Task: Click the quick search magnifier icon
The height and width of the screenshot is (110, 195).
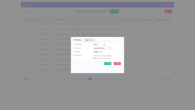Action: pos(34,11)
